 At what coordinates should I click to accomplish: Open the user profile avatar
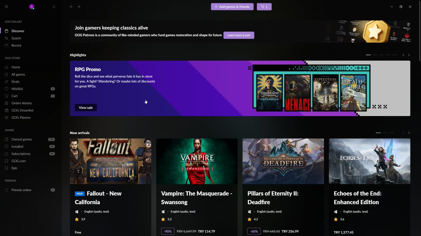(x=32, y=7)
